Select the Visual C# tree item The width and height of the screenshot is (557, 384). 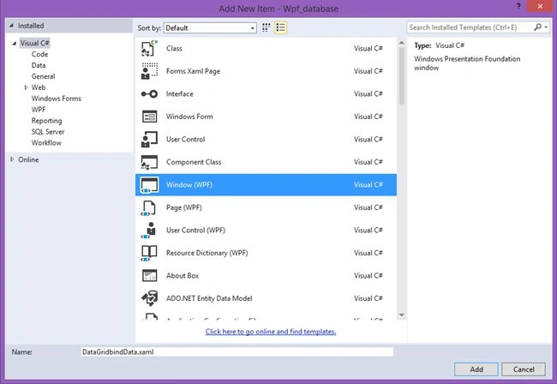[x=34, y=43]
